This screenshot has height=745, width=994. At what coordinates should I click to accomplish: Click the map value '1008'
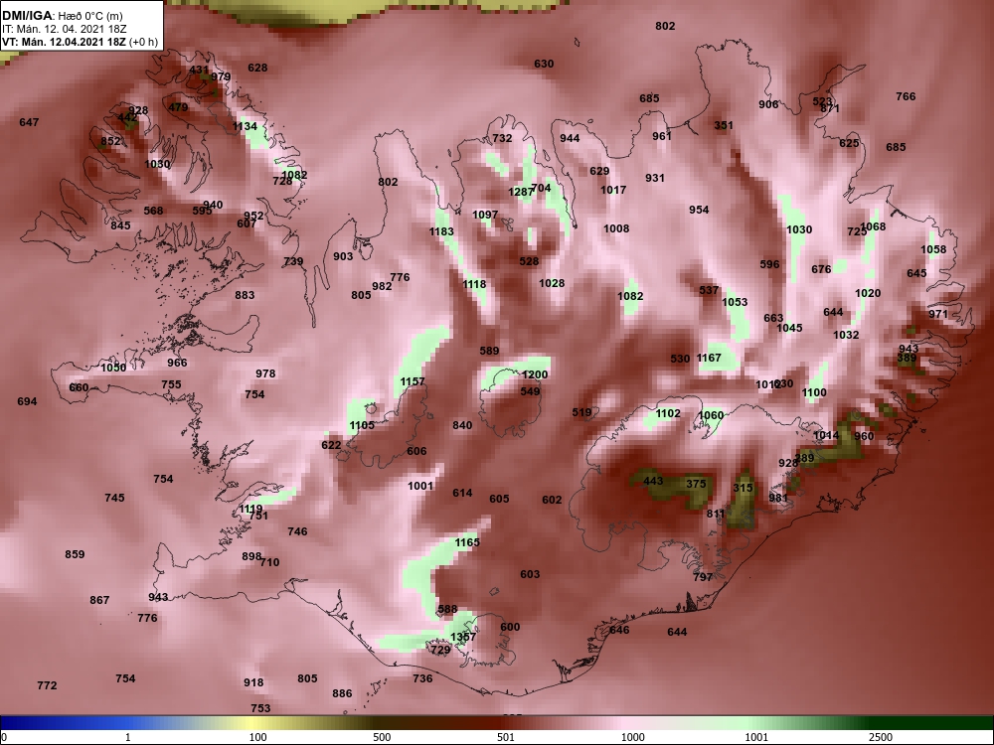616,228
